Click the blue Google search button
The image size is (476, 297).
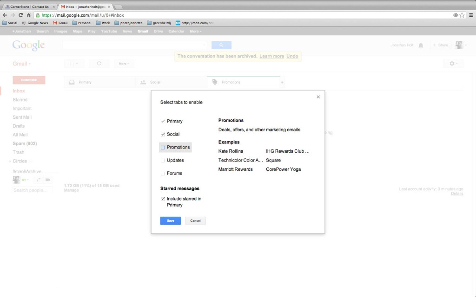tap(221, 45)
